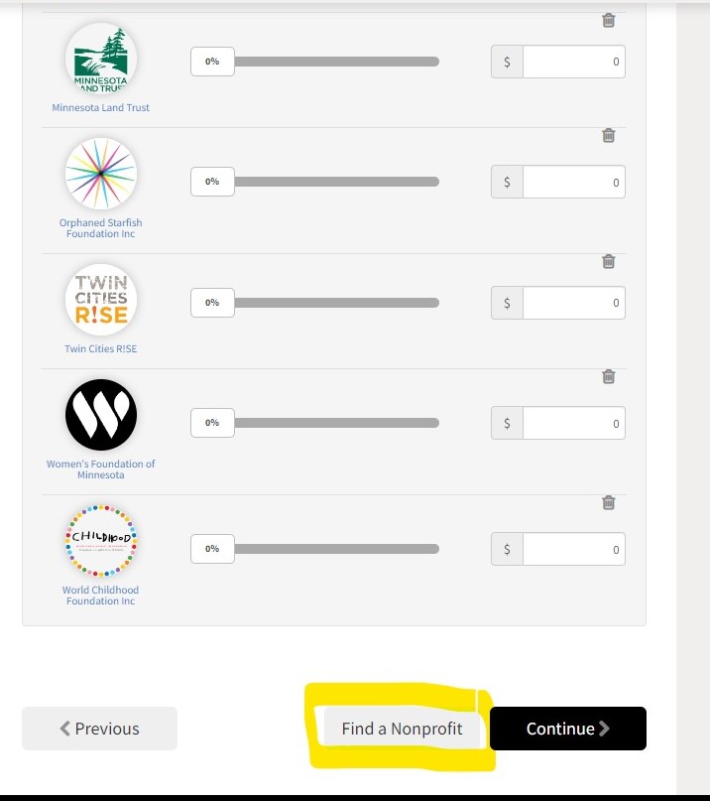The width and height of the screenshot is (710, 801).
Task: Click the Twin Cities RISE logo image
Action: (101, 300)
